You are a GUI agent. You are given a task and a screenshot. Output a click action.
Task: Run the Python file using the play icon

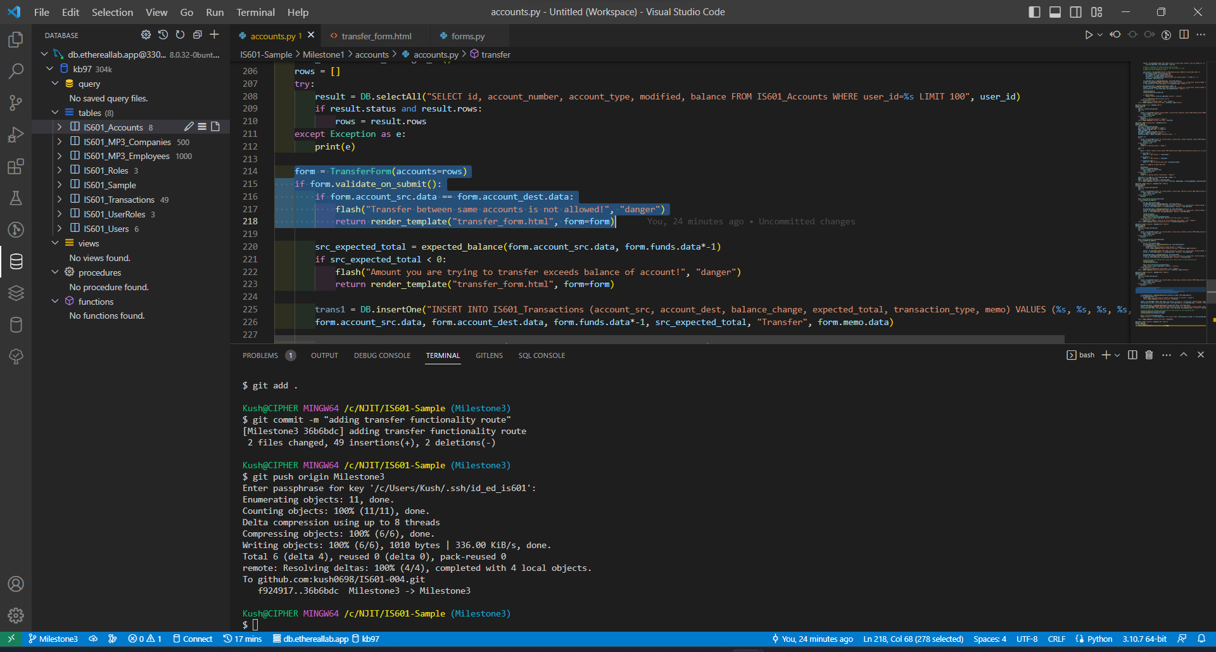[x=1089, y=35]
